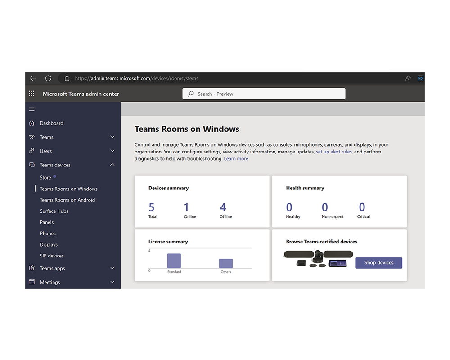Click the HD extension icon in the browser bar

[420, 78]
